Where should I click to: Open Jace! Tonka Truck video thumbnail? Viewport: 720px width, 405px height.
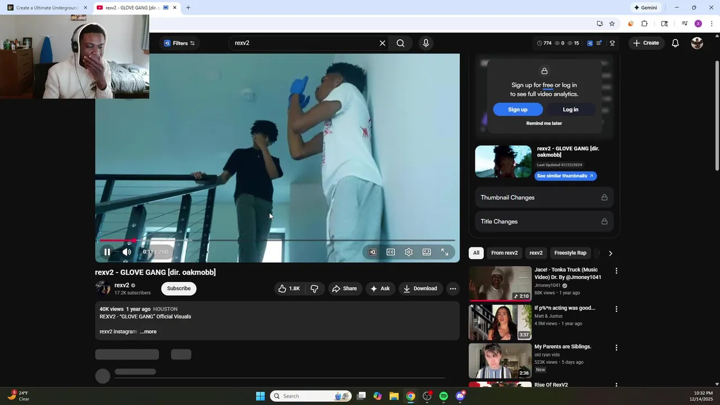(x=500, y=284)
